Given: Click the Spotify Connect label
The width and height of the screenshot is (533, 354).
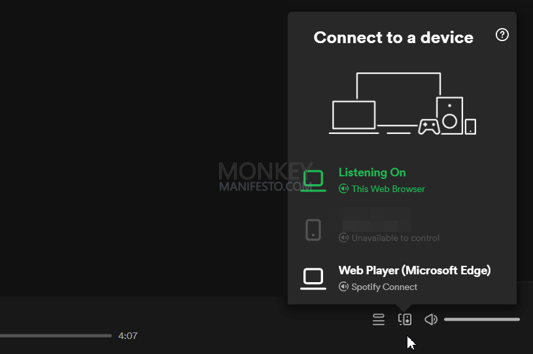Looking at the screenshot, I should [x=384, y=287].
